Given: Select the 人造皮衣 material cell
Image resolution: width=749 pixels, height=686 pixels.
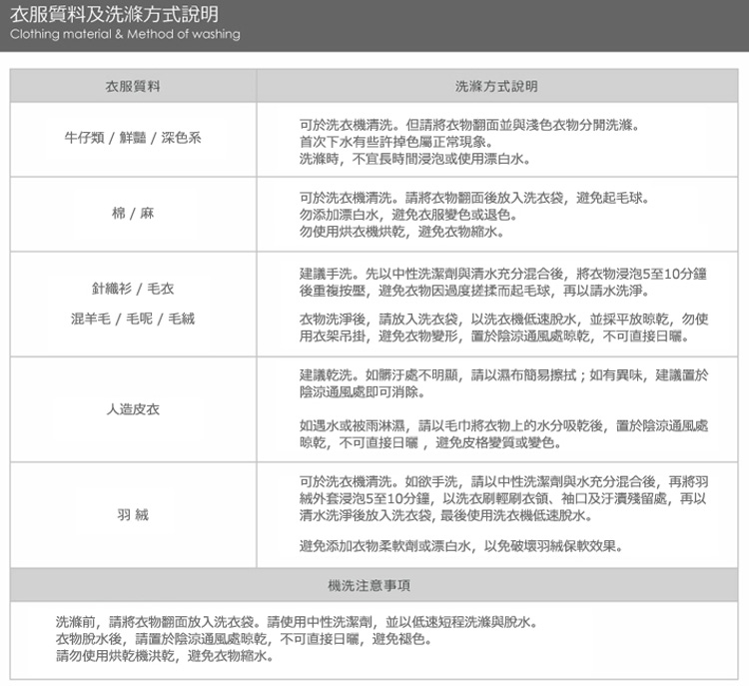Looking at the screenshot, I should tap(133, 409).
